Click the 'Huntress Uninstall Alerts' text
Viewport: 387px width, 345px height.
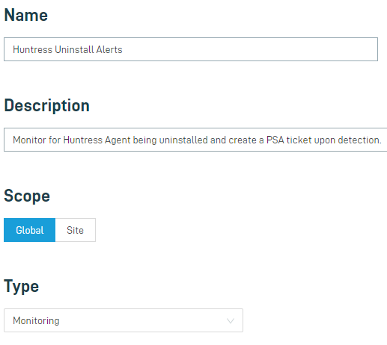coord(67,49)
